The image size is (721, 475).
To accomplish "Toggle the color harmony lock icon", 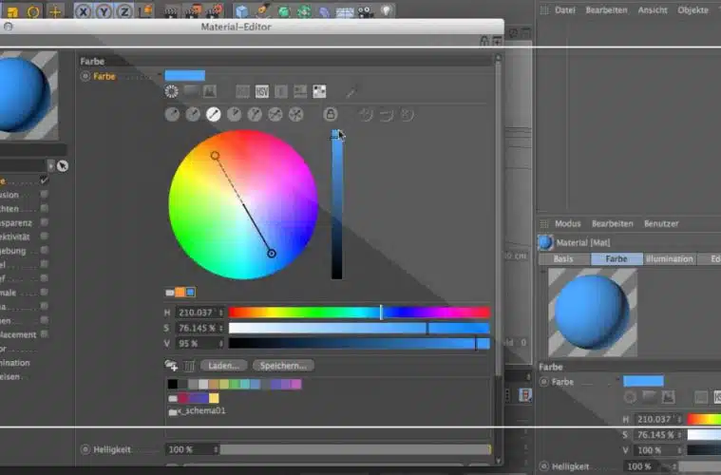I will point(331,114).
